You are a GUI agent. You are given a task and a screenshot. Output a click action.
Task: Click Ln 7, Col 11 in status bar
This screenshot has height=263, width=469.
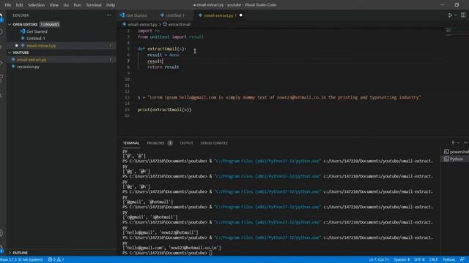point(379,260)
